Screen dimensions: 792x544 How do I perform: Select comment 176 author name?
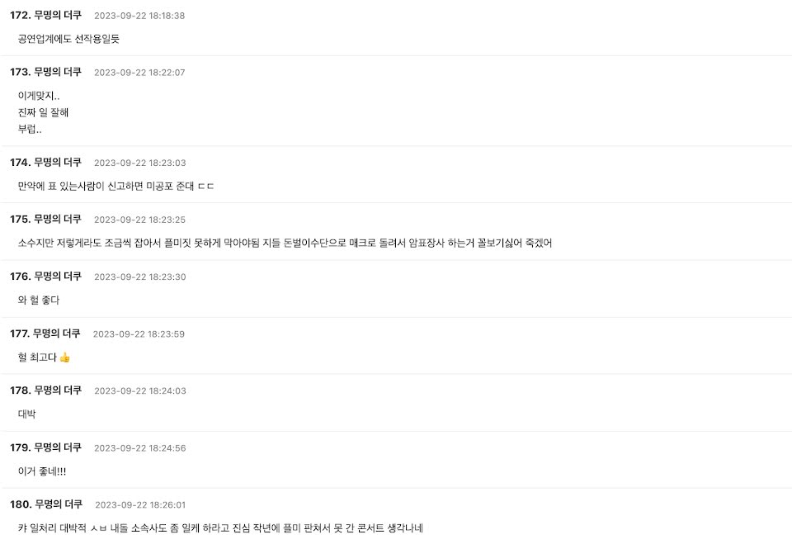point(58,276)
